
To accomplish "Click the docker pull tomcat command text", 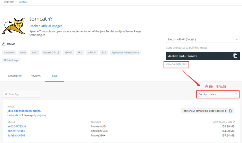I will (x=182, y=56).
